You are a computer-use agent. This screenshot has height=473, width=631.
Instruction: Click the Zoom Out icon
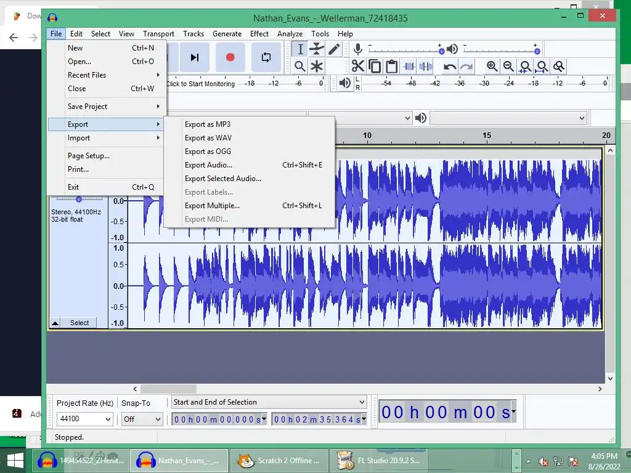[x=508, y=66]
